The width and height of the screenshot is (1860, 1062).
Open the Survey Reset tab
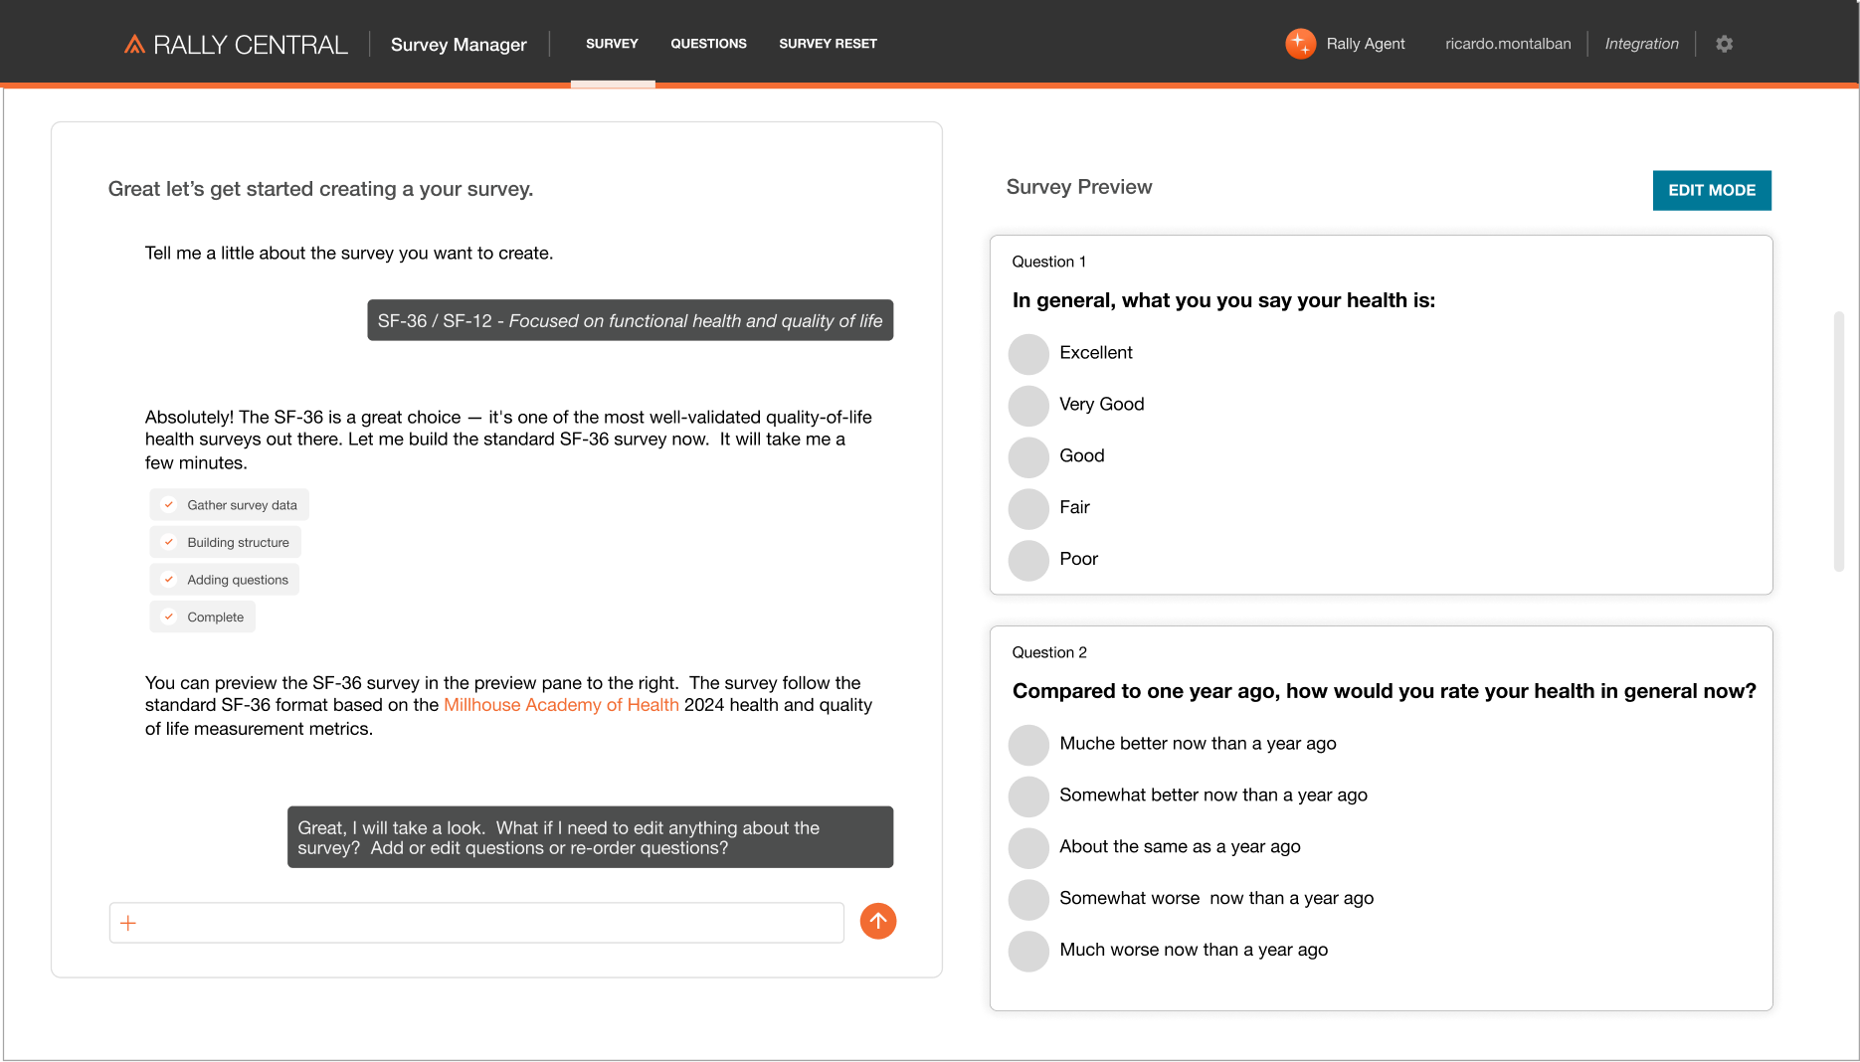pyautogui.click(x=828, y=44)
